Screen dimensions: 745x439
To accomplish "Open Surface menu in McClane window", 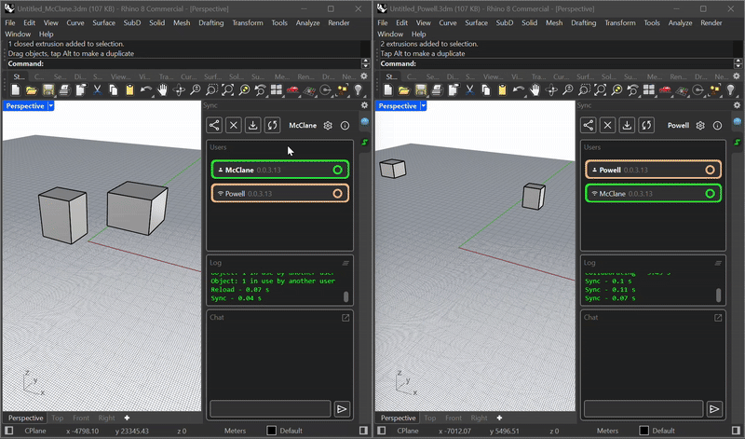I will click(103, 22).
